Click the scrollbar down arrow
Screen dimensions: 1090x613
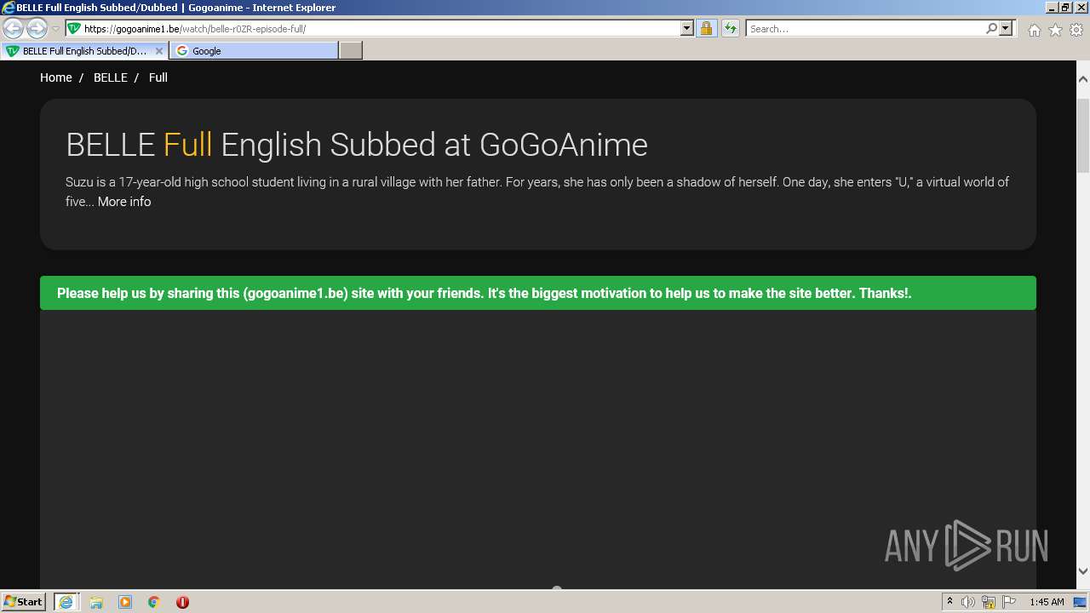(x=1083, y=572)
